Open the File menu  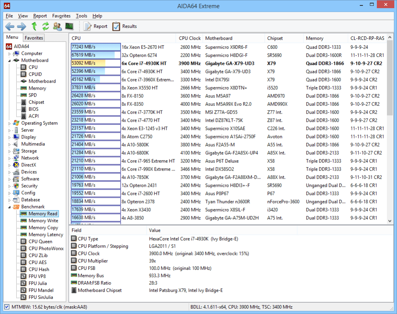tap(9, 16)
